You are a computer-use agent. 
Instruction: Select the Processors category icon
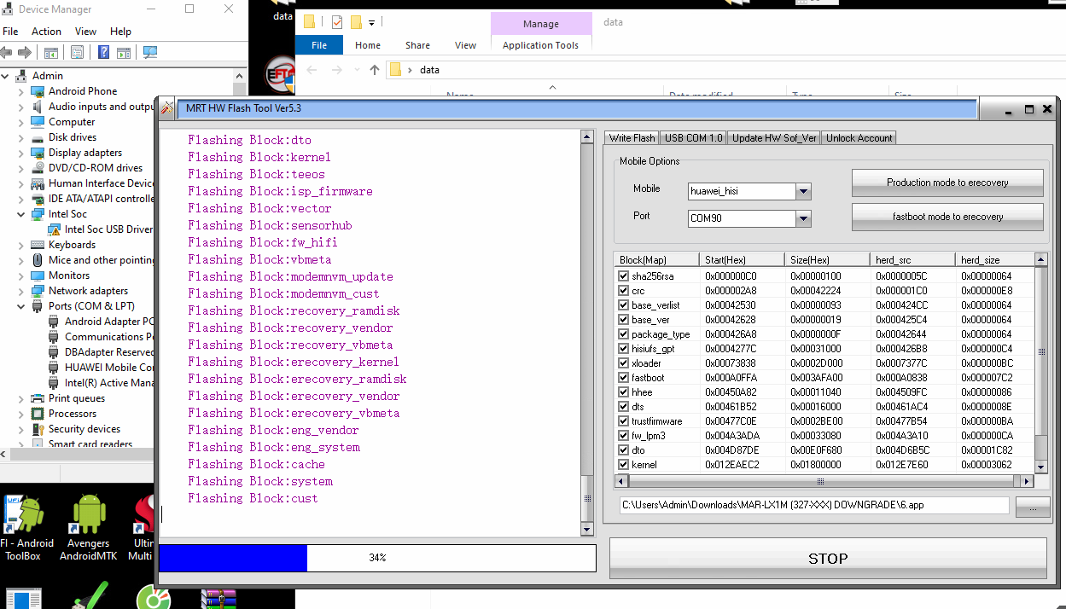point(38,414)
